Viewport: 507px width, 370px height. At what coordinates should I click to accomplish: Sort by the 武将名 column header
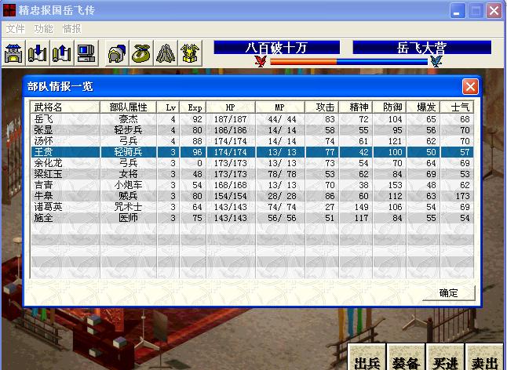64,107
